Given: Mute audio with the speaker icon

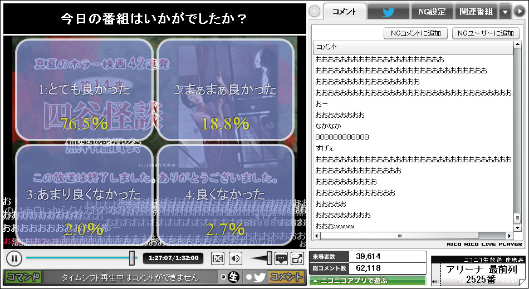Looking at the screenshot, I should (236, 258).
